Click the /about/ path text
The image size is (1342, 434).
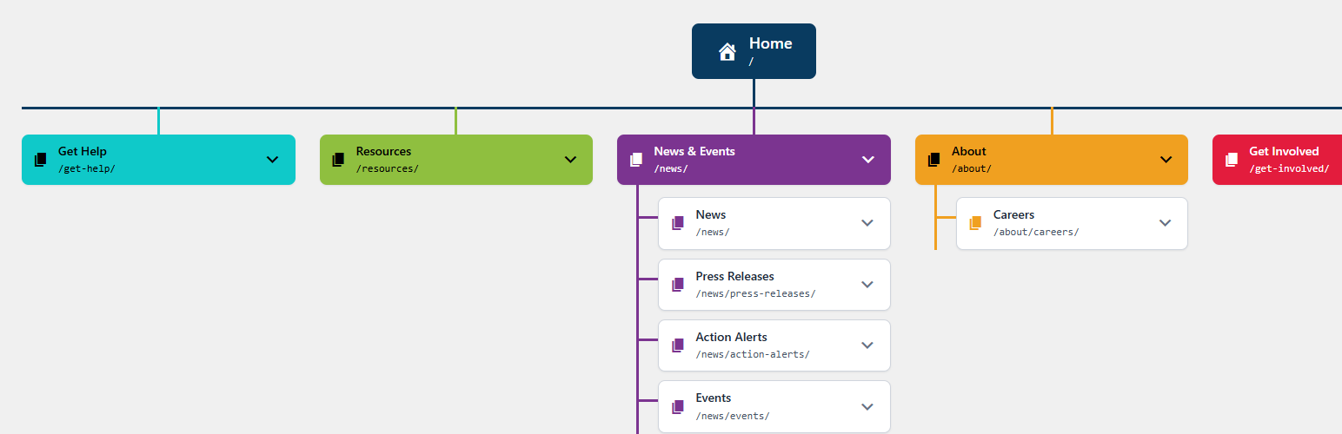point(972,168)
